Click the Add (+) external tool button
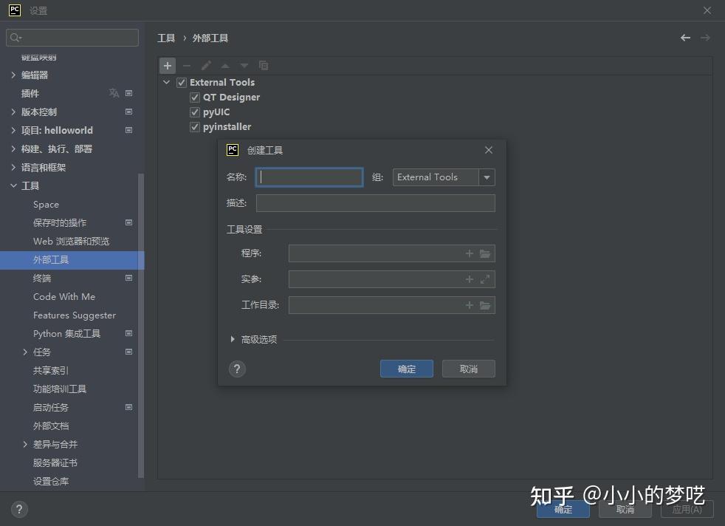The width and height of the screenshot is (725, 526). click(x=168, y=66)
